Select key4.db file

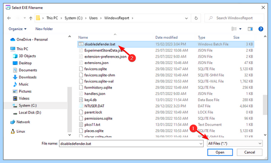pyautogui.click(x=166, y=100)
